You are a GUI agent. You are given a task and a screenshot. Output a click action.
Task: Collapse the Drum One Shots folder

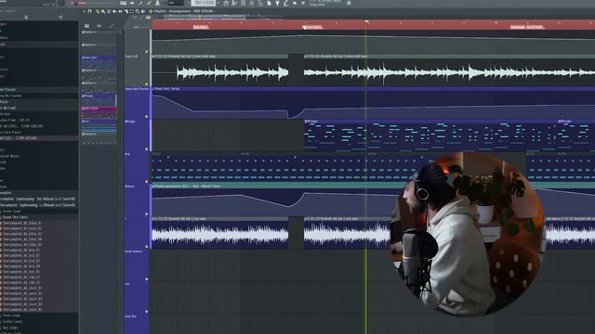pyautogui.click(x=15, y=217)
